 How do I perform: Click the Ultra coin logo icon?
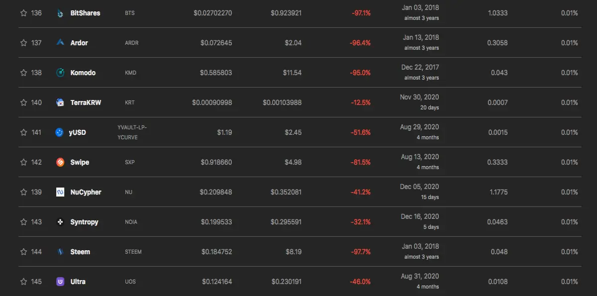pyautogui.click(x=60, y=282)
